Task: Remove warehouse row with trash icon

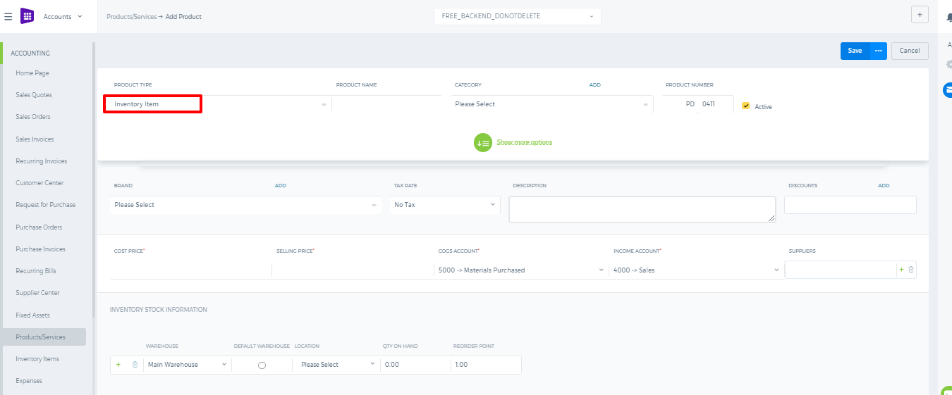Action: [135, 365]
